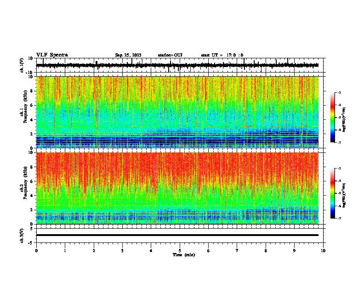Click the 2 kHz tick on ch.1 frequency axis
Image resolution: width=364 pixels, height=281 pixels.
tap(32, 134)
